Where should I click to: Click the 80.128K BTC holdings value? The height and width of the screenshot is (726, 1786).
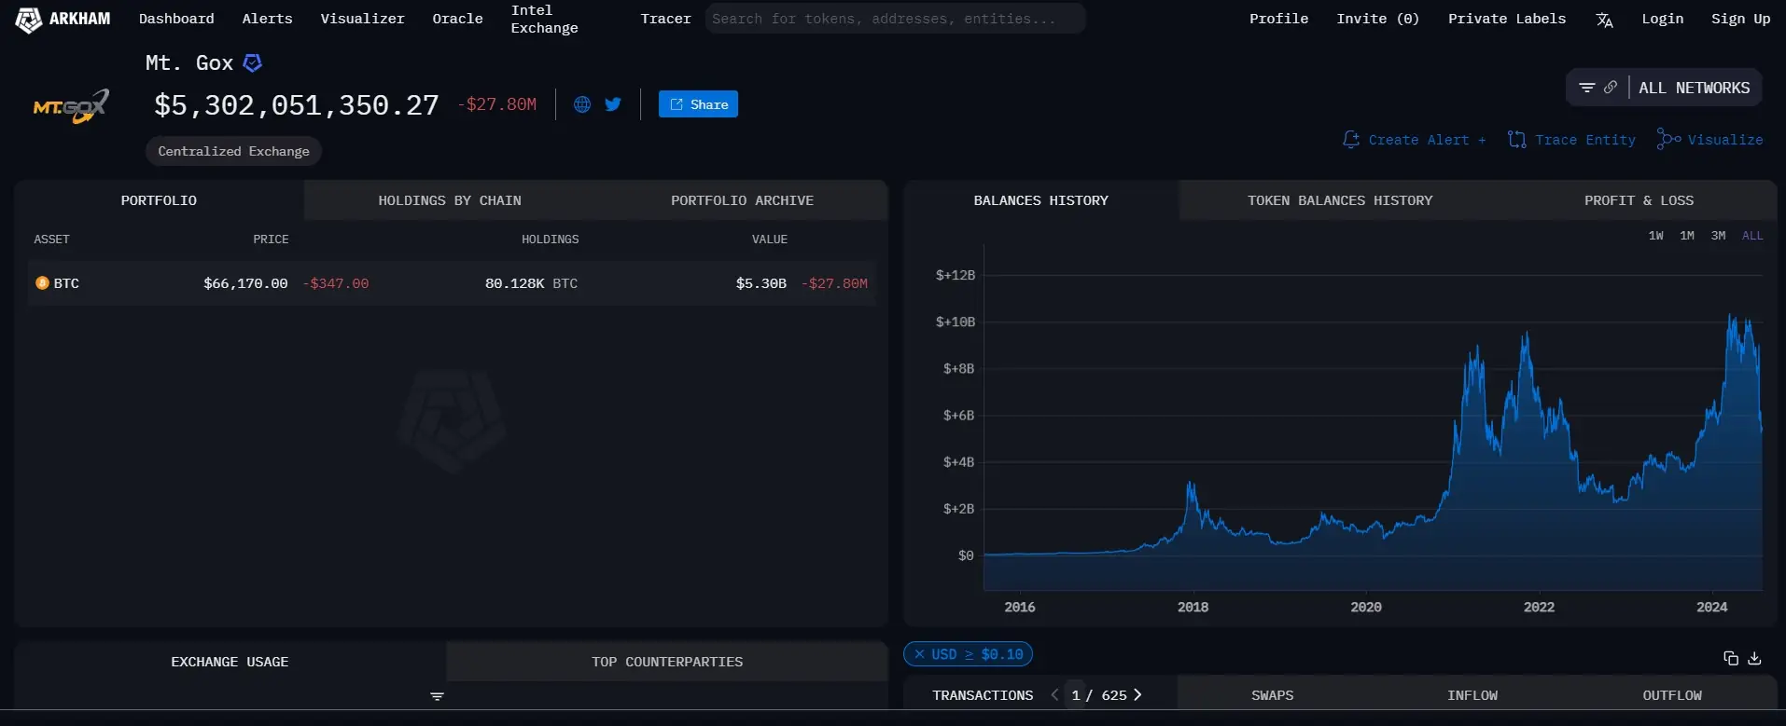pyautogui.click(x=531, y=283)
